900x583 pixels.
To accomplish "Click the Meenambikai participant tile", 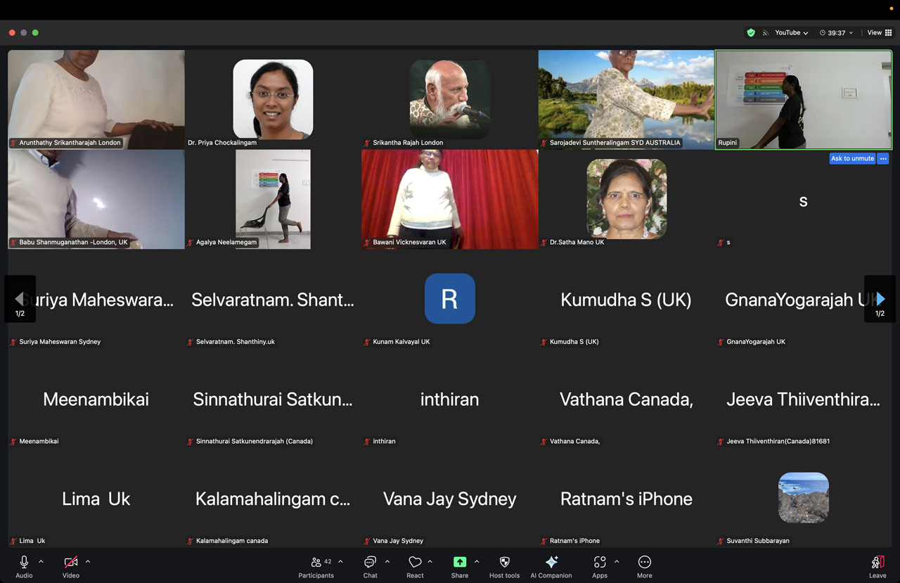I will pyautogui.click(x=96, y=399).
